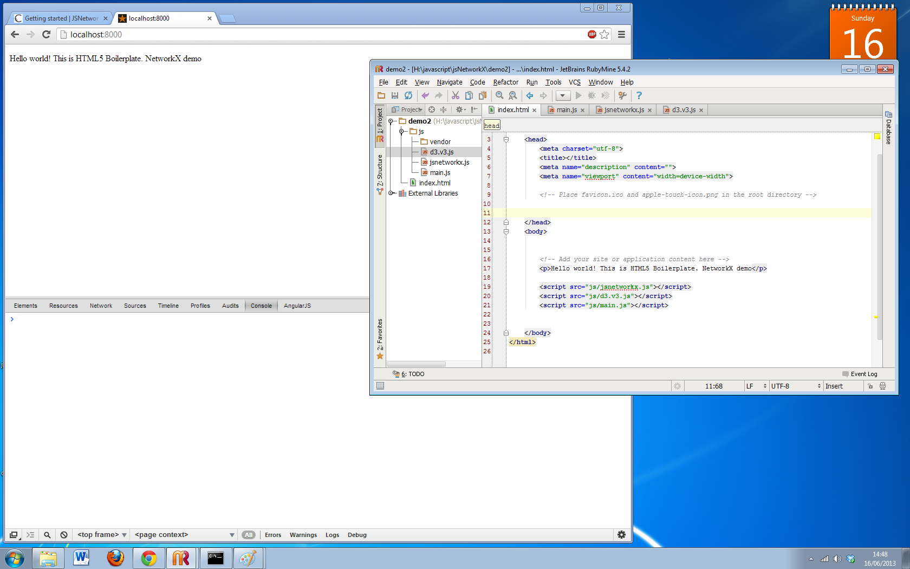This screenshot has height=569, width=910.
Task: Open the <top frame> dropdown in DevTools
Action: click(101, 535)
